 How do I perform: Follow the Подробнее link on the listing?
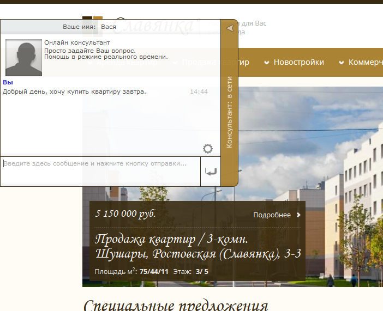[272, 215]
